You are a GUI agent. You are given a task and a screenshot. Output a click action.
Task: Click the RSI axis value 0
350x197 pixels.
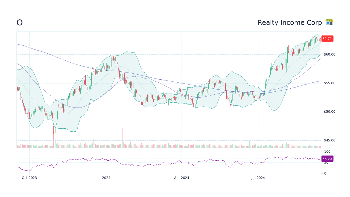pos(325,173)
